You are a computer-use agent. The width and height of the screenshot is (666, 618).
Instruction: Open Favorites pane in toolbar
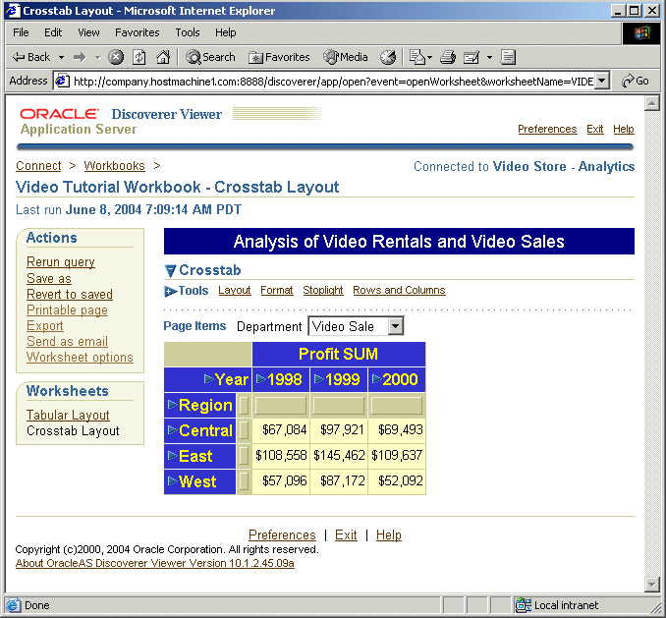pos(279,57)
